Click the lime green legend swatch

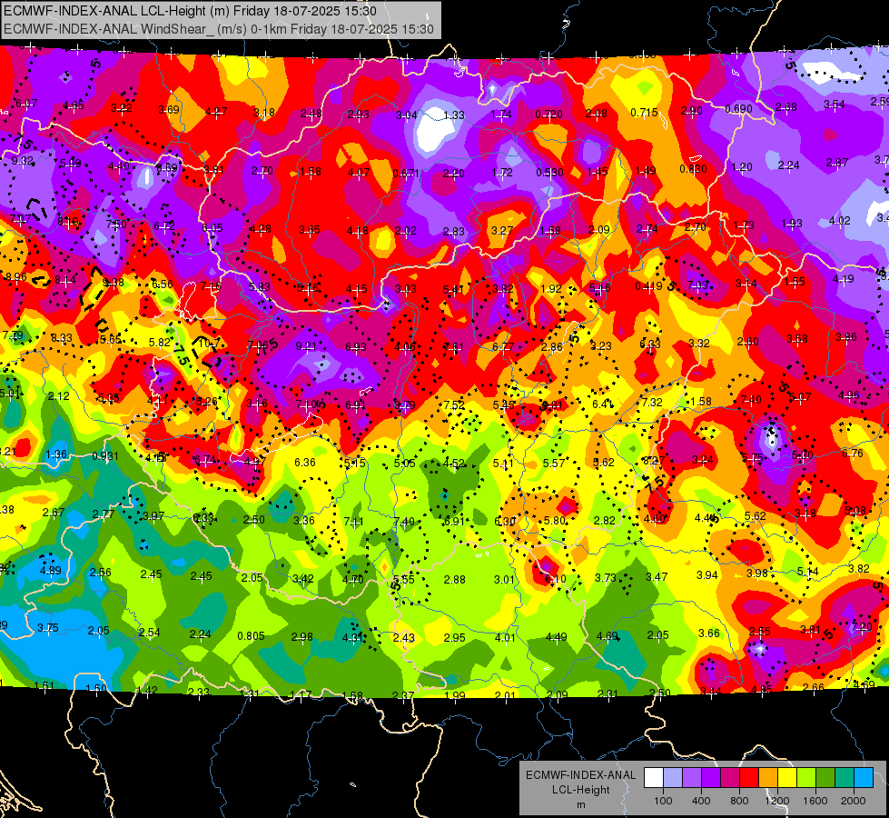806,778
